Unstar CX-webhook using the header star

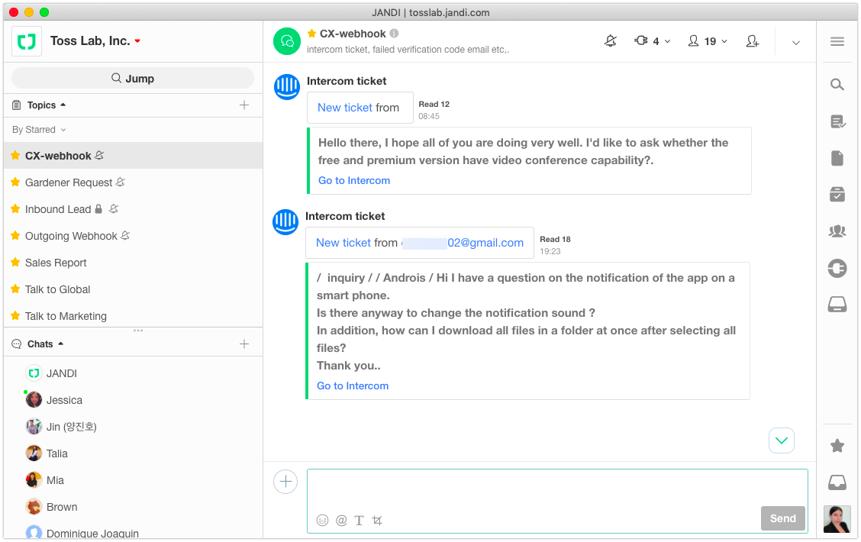[x=311, y=34]
